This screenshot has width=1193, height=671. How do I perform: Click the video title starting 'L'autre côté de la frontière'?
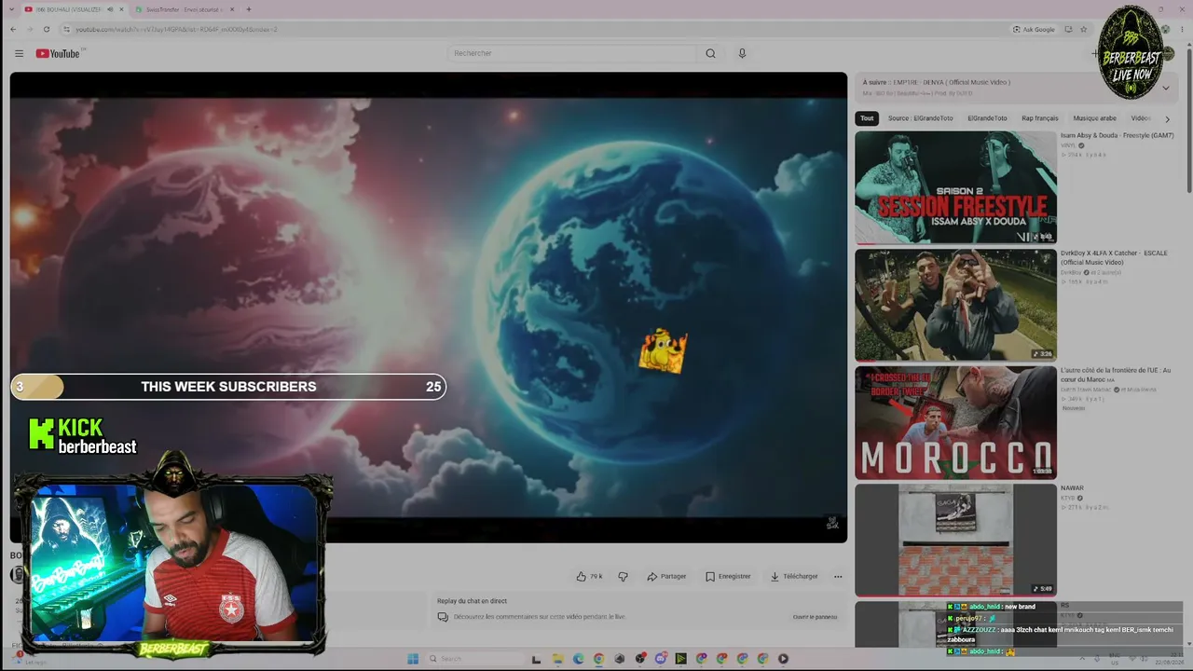[1115, 375]
